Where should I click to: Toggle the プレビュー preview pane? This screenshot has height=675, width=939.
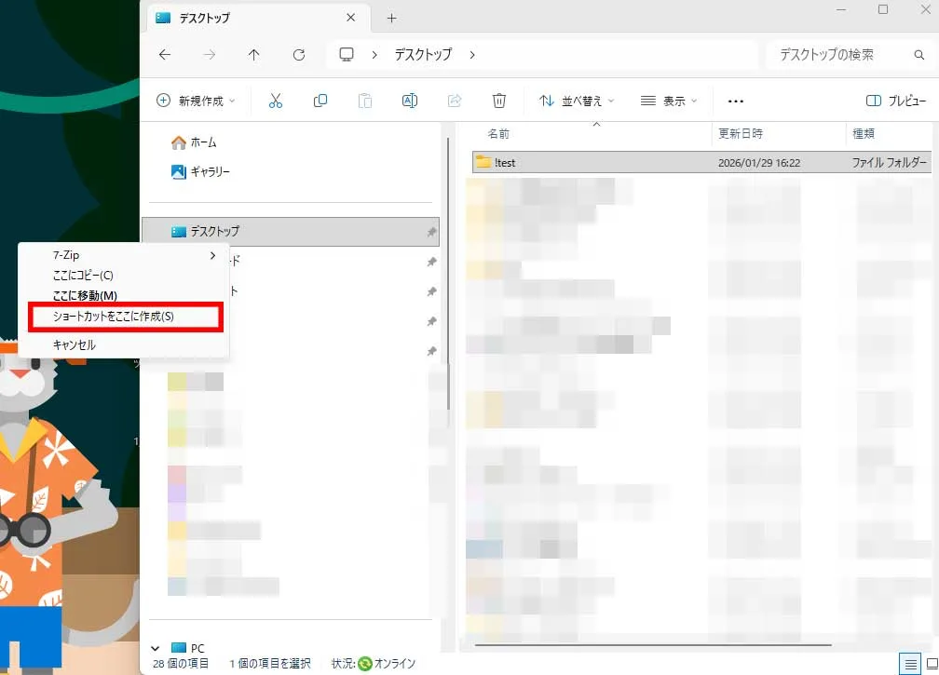tap(896, 101)
